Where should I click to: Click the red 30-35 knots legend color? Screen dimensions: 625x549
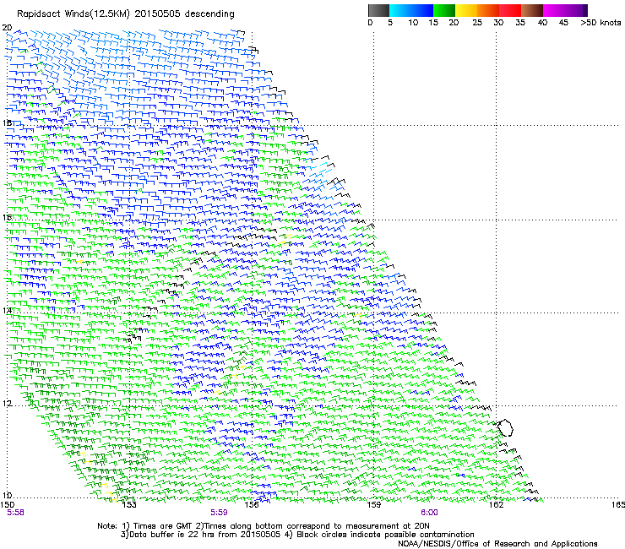510,10
